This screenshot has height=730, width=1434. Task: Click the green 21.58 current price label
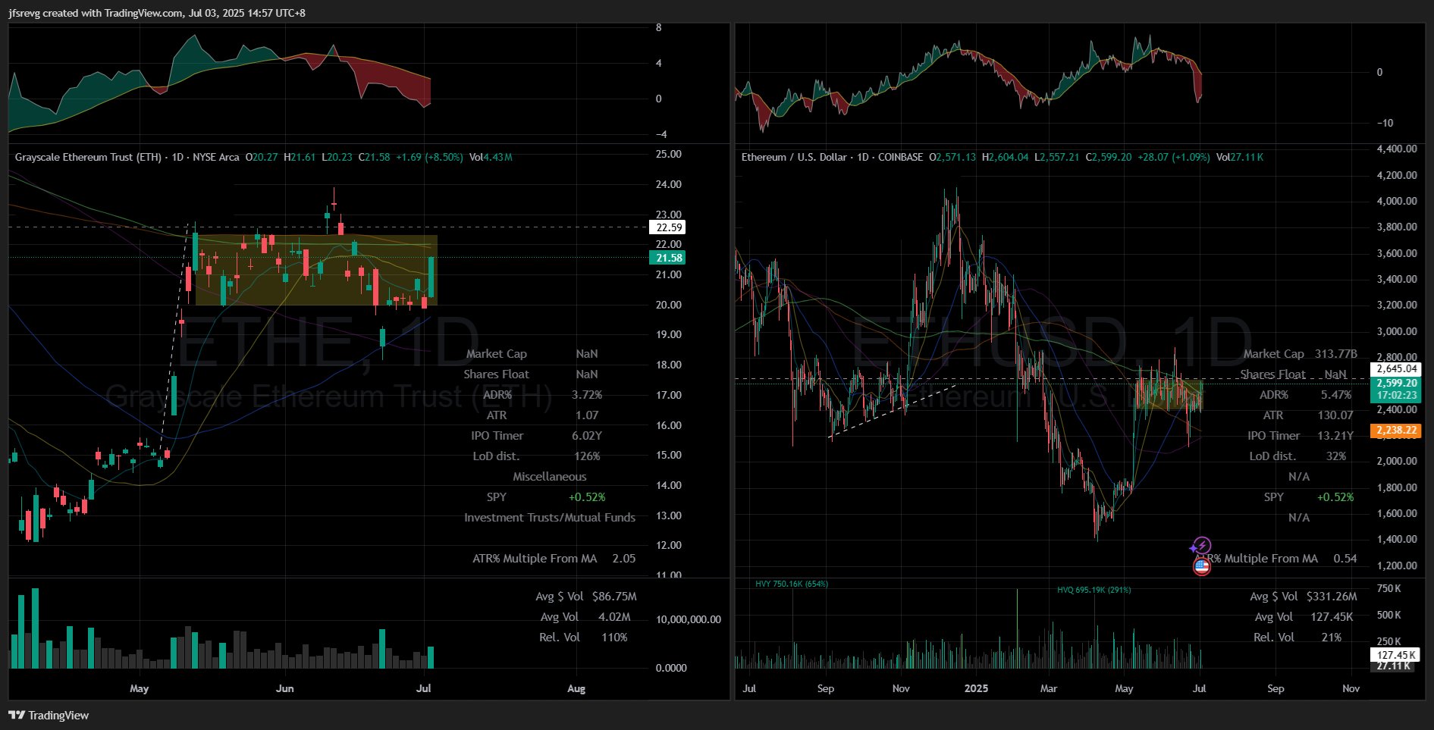(x=669, y=258)
